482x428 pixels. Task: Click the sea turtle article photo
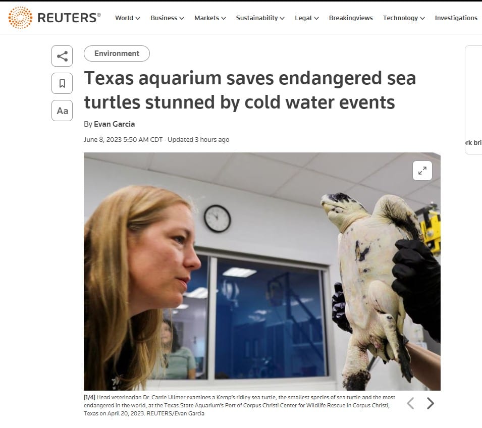point(262,272)
